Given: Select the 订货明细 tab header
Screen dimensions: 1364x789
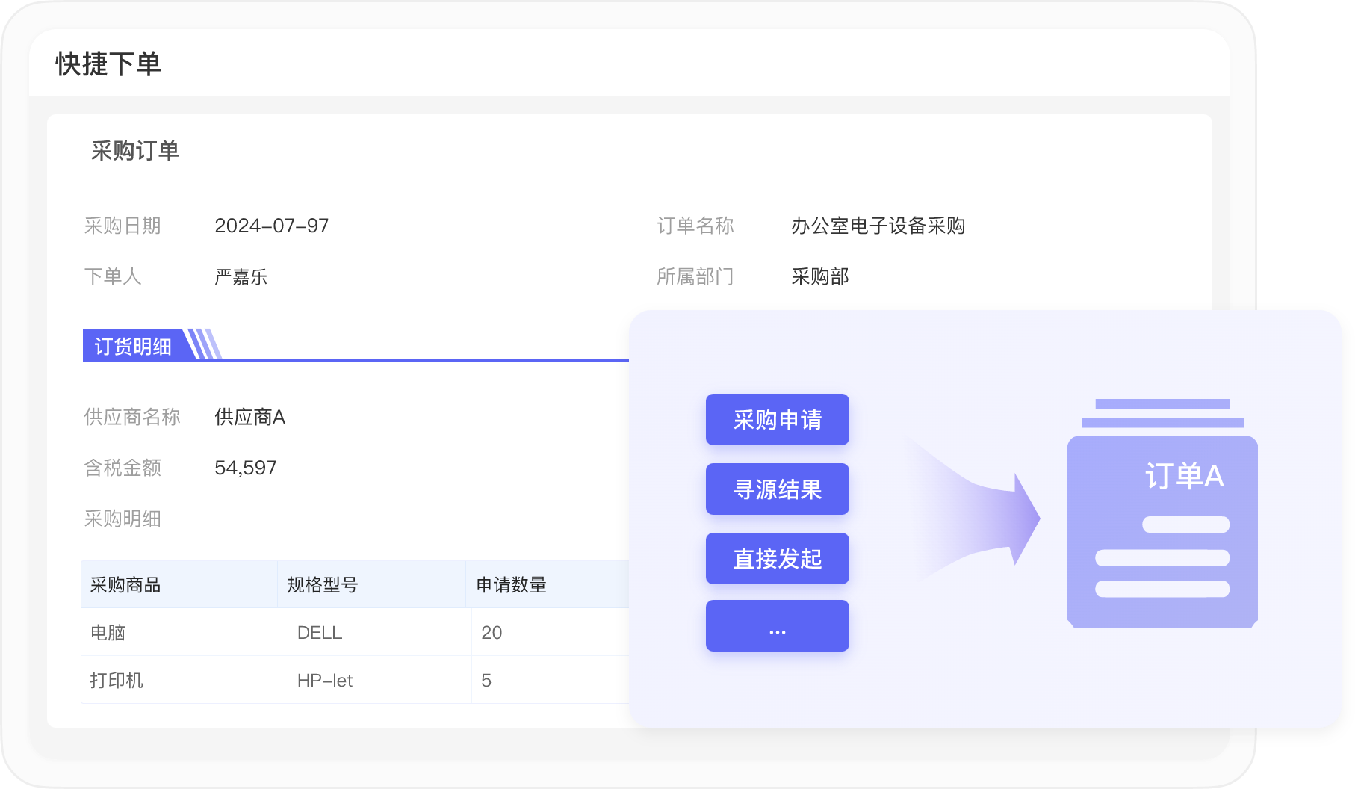Looking at the screenshot, I should click(x=133, y=347).
